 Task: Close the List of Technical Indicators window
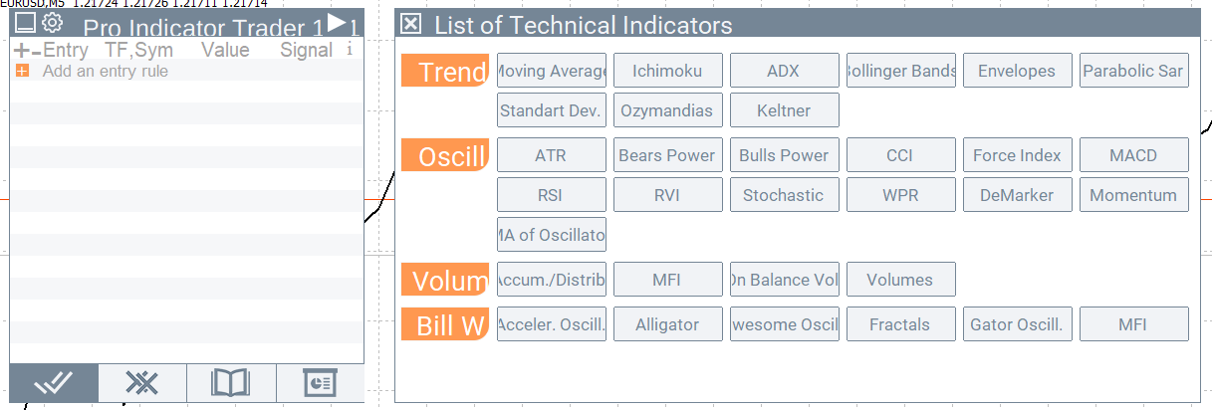tap(411, 25)
